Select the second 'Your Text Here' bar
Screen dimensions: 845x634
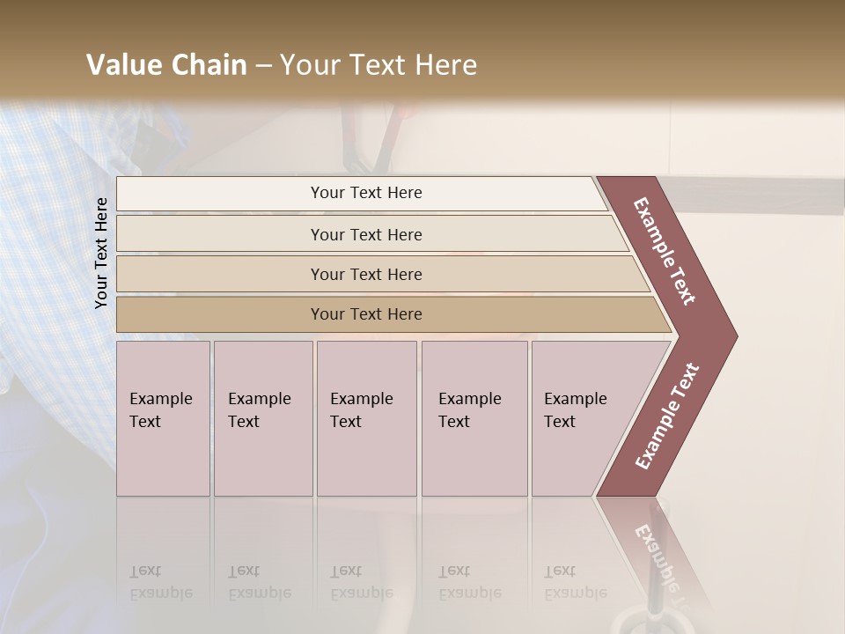[372, 234]
